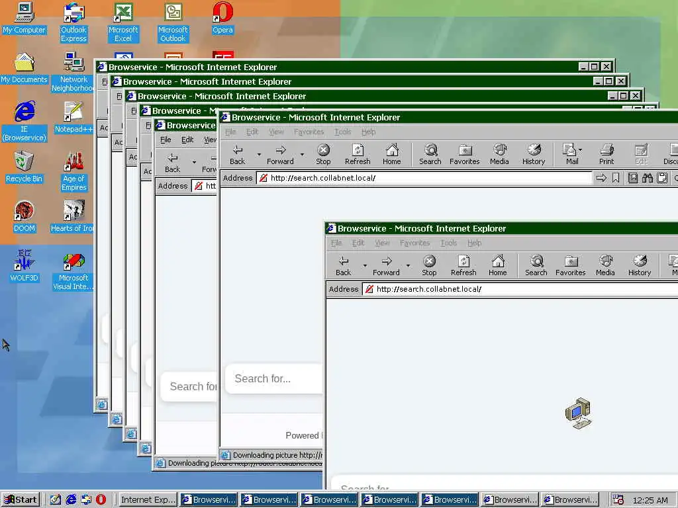Open Favorites menu in the Mail-button window

click(309, 132)
